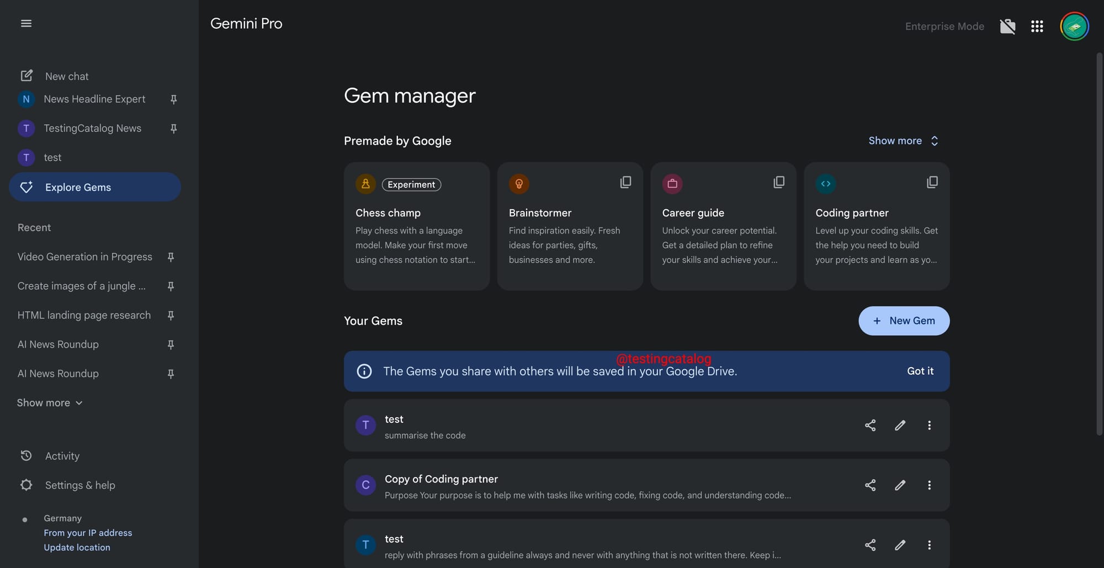Image resolution: width=1104 pixels, height=568 pixels.
Task: Open the Brainstormer gem card title
Action: [x=540, y=213]
